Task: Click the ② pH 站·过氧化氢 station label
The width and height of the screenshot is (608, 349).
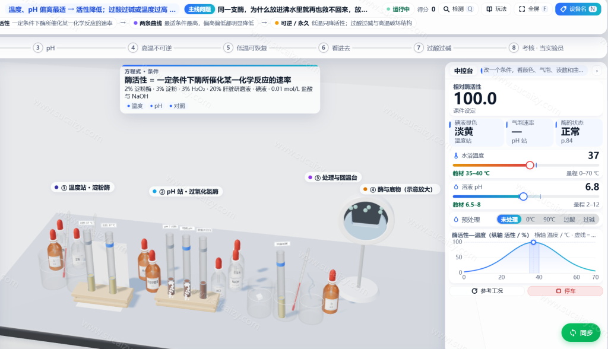Action: 186,192
